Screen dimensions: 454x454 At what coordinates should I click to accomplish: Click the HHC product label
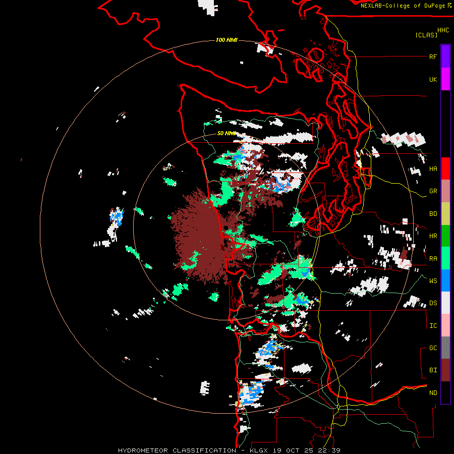443,30
